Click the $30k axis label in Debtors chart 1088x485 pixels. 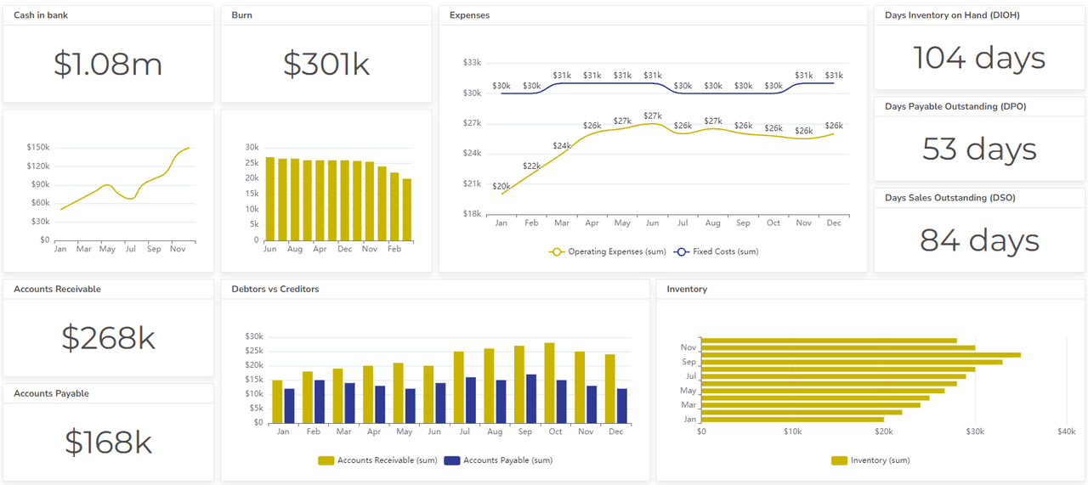point(252,336)
